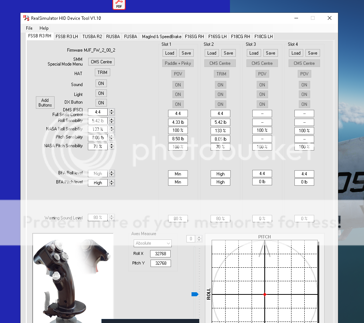Toggle Slot 2 Light ON setting
Screen dimensions: 364x323
click(220, 94)
